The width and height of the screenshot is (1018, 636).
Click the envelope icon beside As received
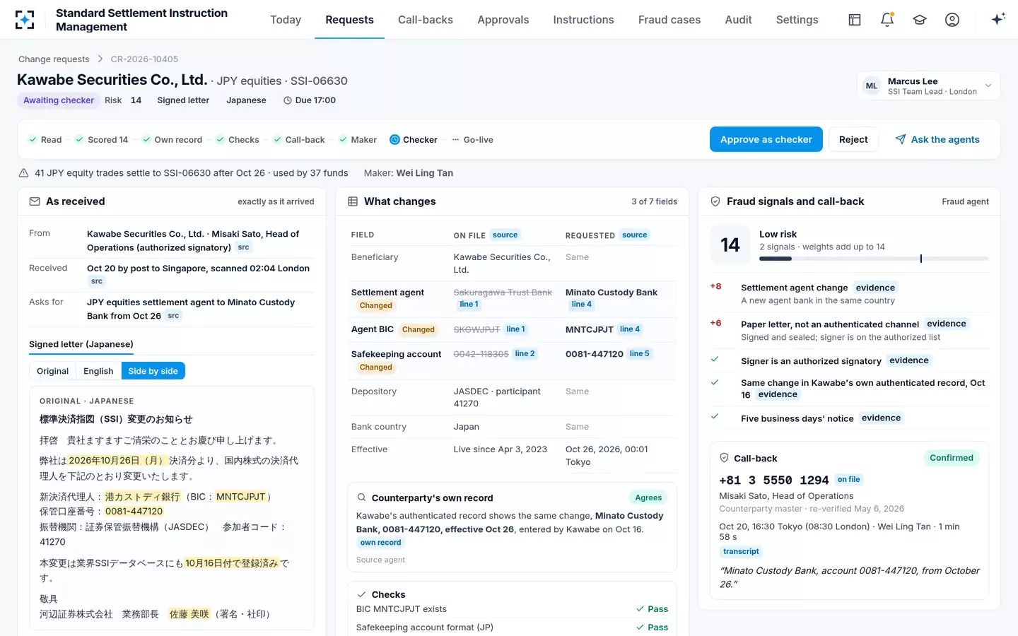[35, 201]
